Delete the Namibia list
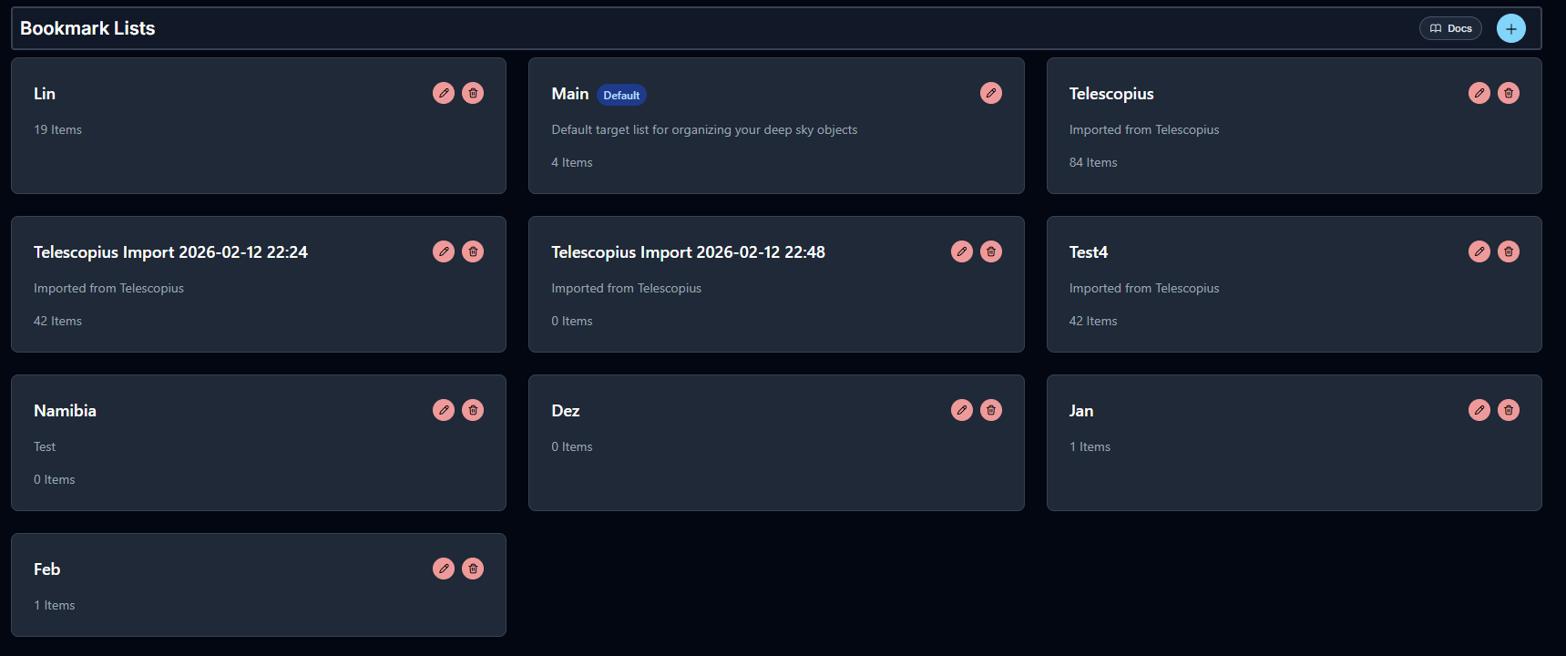This screenshot has height=656, width=1566. [x=473, y=410]
